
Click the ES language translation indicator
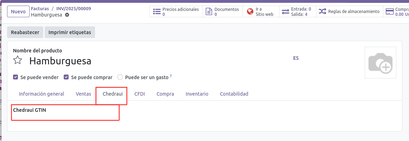[296, 58]
